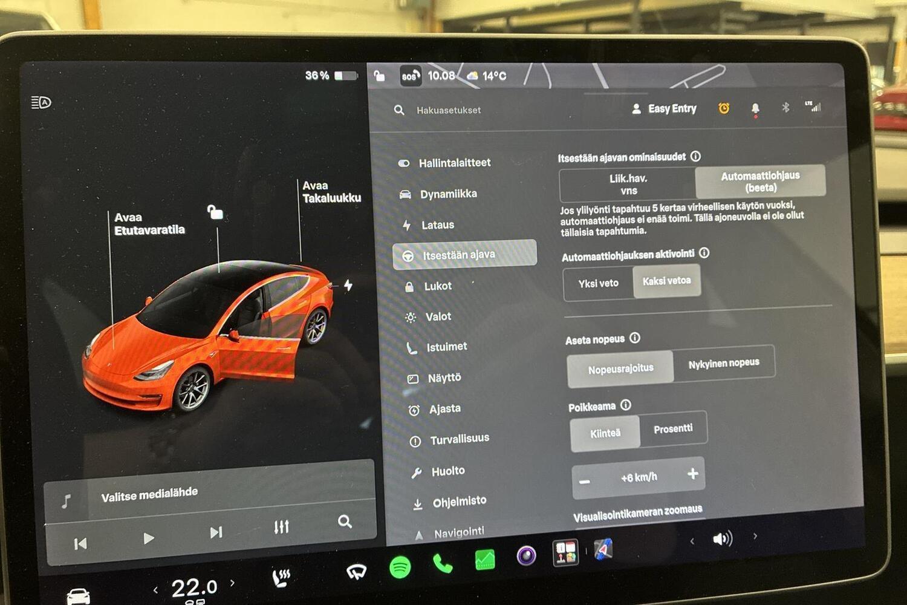Tap the headlight auto high beam icon

coord(41,102)
